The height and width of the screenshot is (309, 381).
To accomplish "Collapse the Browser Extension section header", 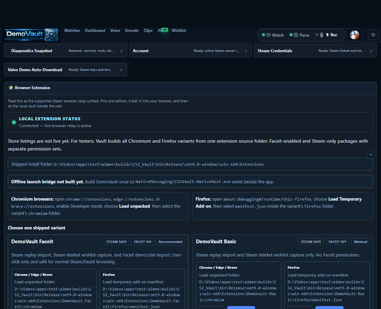I will coord(190,88).
